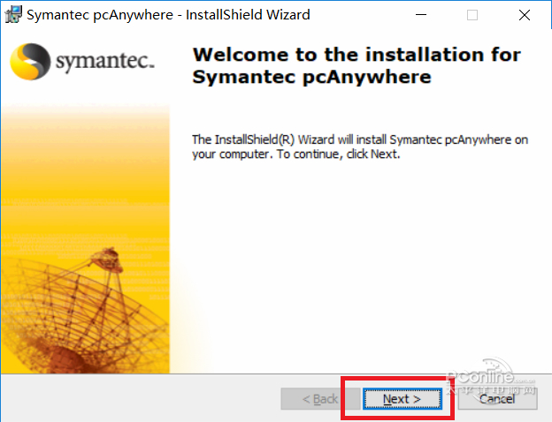Click the Next button to continue installation

pos(402,399)
